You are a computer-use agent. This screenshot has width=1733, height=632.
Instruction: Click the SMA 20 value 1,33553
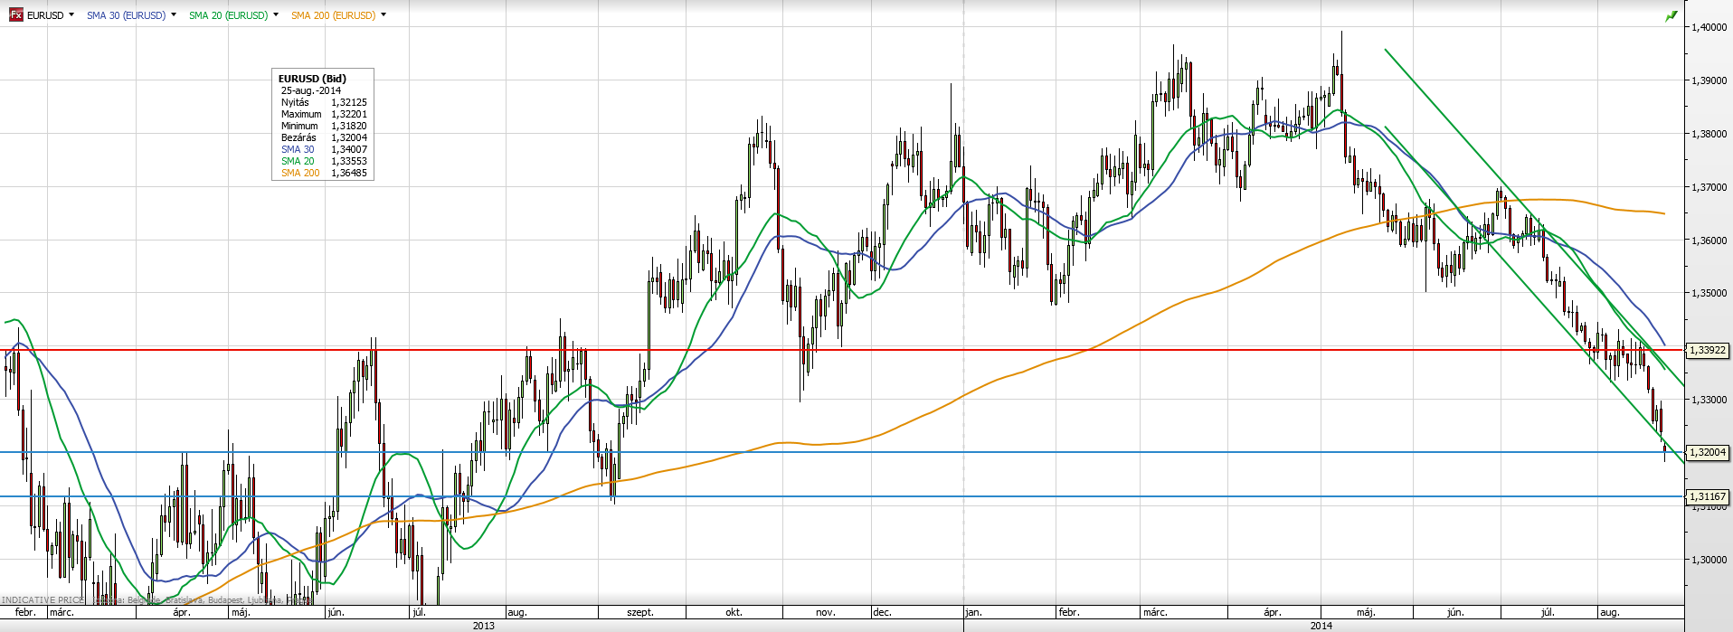tap(349, 161)
